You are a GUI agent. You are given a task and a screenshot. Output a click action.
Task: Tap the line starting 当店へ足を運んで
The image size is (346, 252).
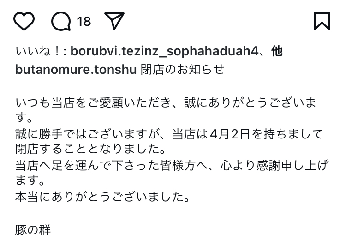pyautogui.click(x=172, y=166)
